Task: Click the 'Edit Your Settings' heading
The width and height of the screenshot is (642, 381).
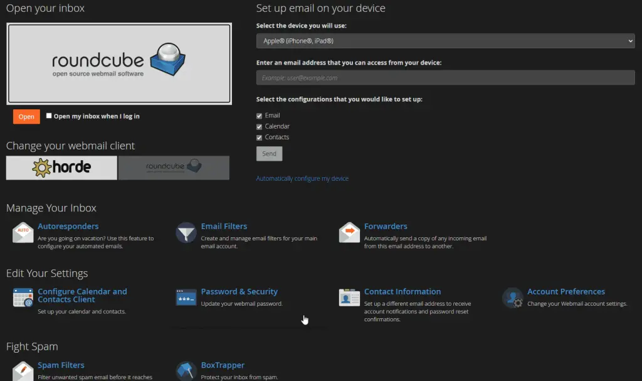Action: (47, 273)
